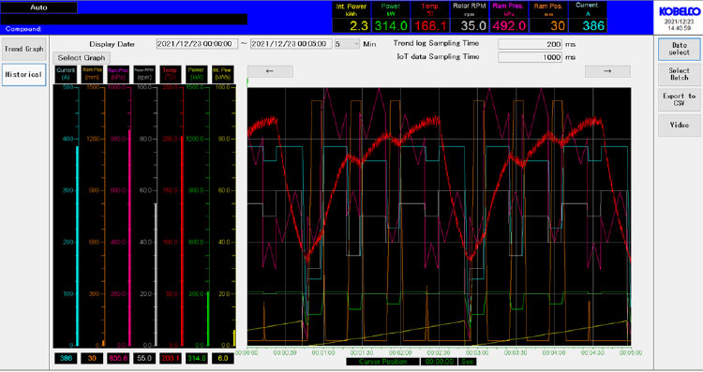Click the right arrow to scroll the graph forward
The width and height of the screenshot is (703, 372).
(607, 71)
